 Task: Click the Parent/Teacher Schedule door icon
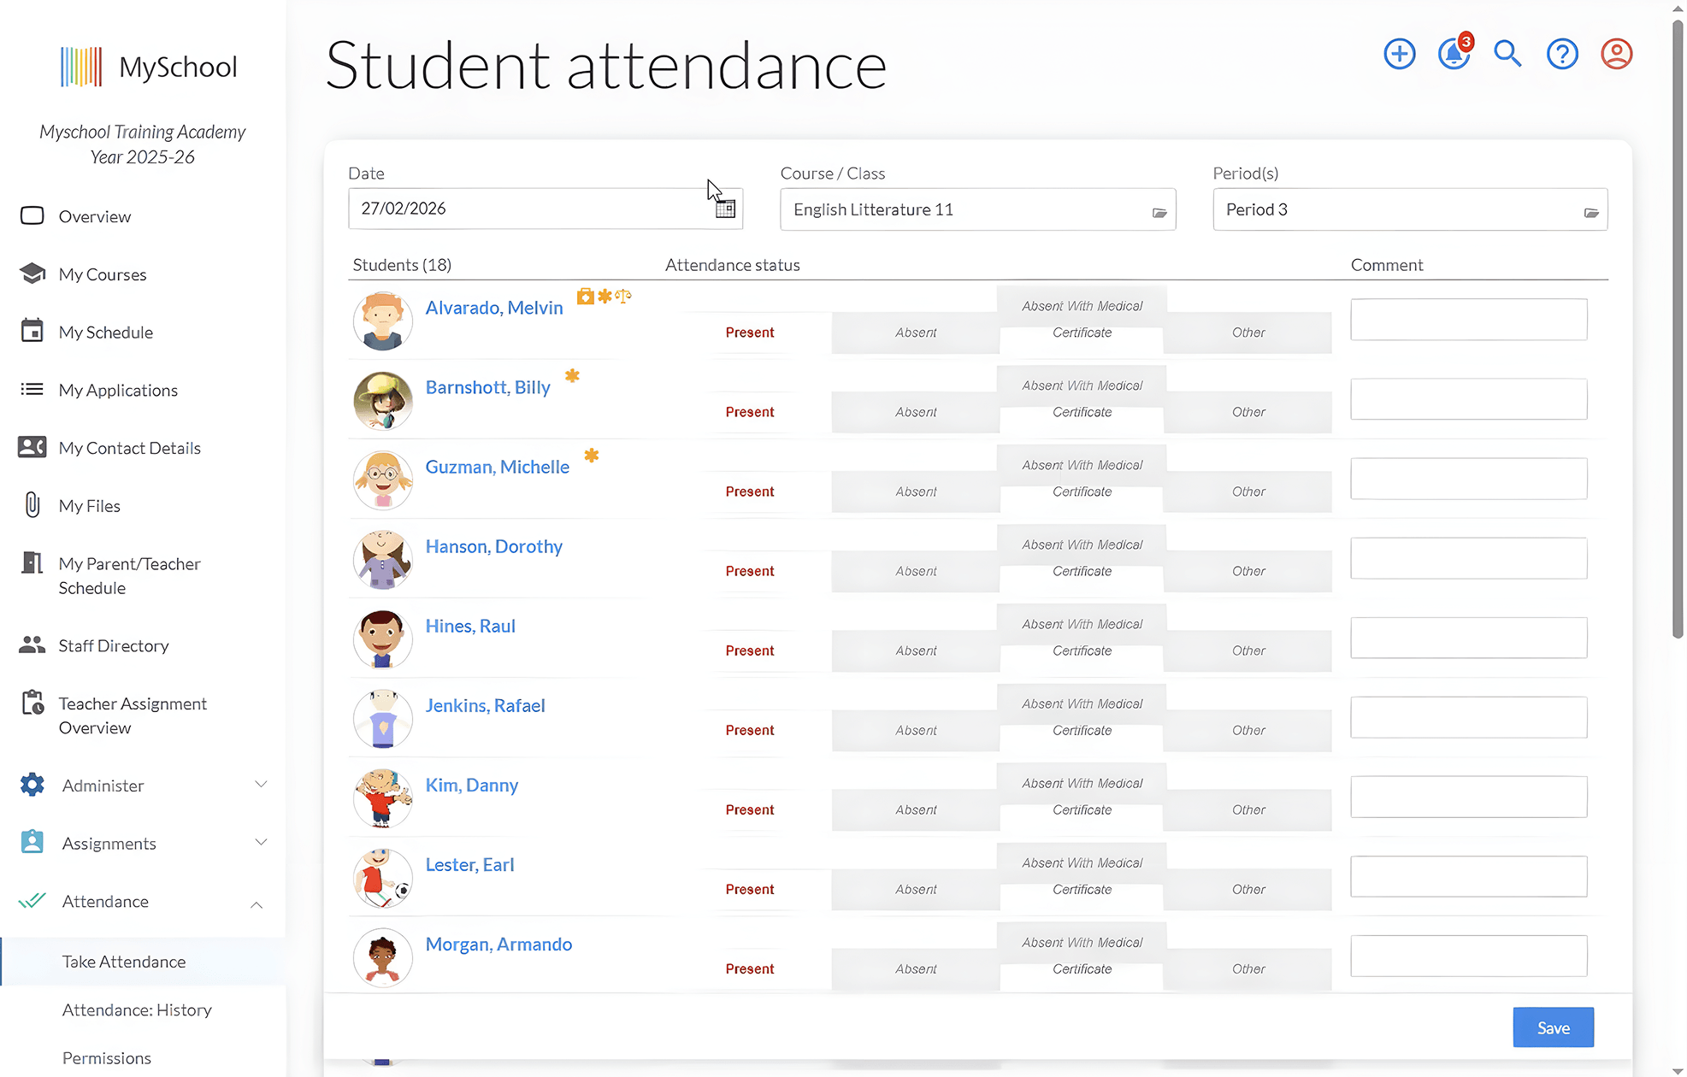click(32, 562)
